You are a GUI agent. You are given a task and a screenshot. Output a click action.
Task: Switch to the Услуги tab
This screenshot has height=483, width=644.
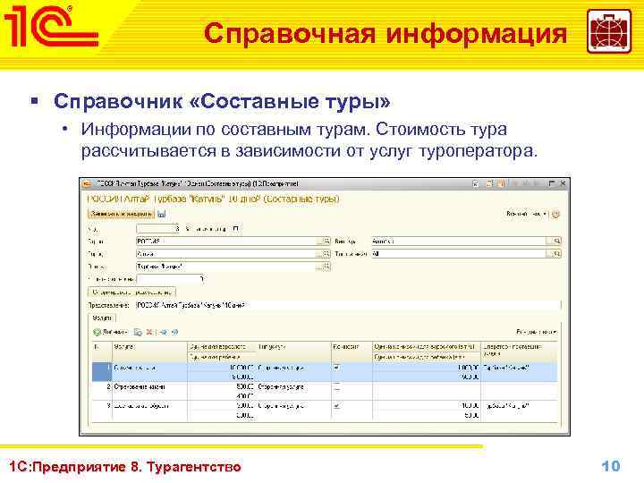pos(102,318)
